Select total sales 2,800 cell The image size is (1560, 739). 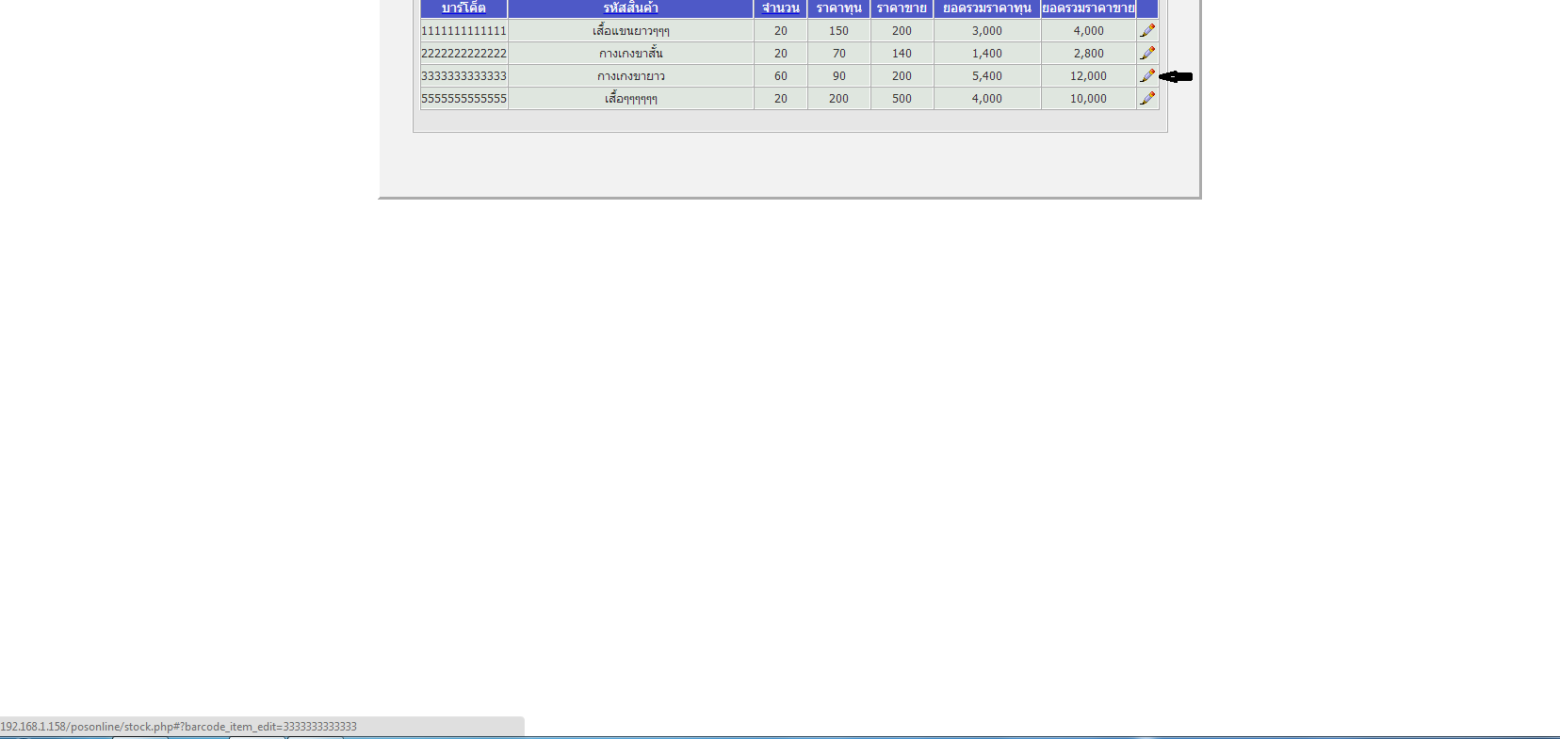pyautogui.click(x=1089, y=54)
